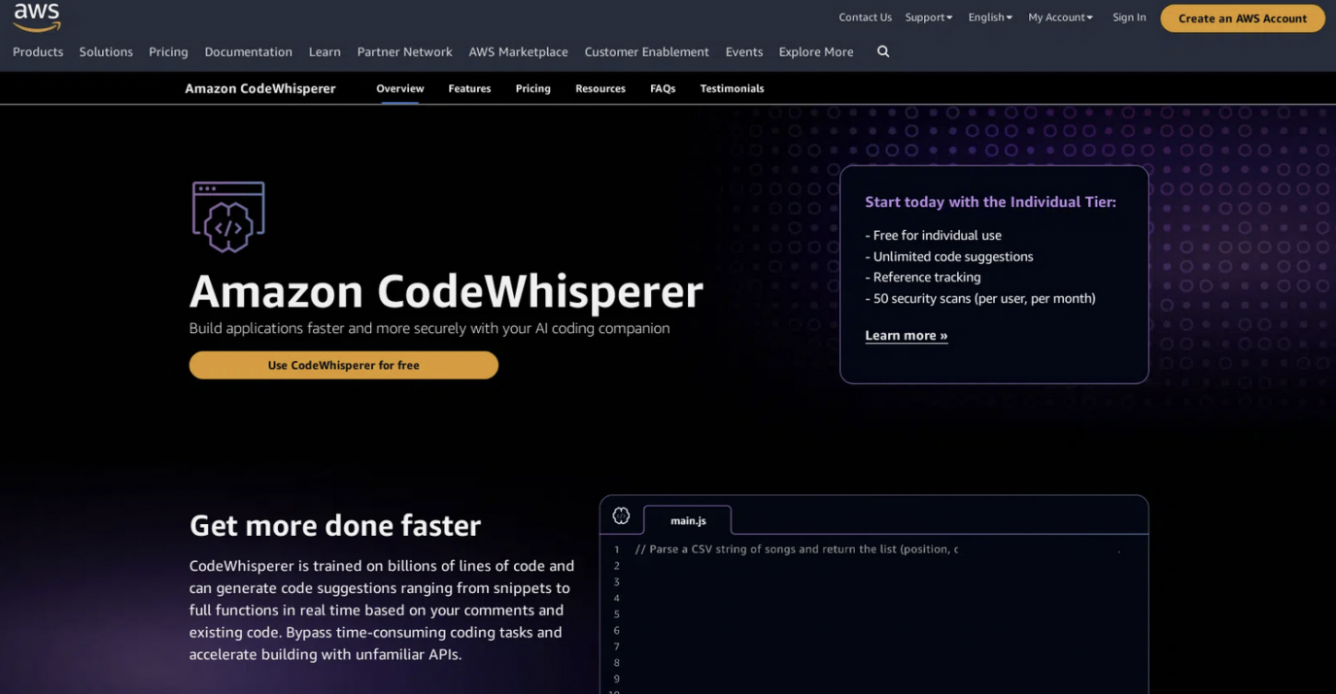Open the Solutions menu

pos(106,51)
